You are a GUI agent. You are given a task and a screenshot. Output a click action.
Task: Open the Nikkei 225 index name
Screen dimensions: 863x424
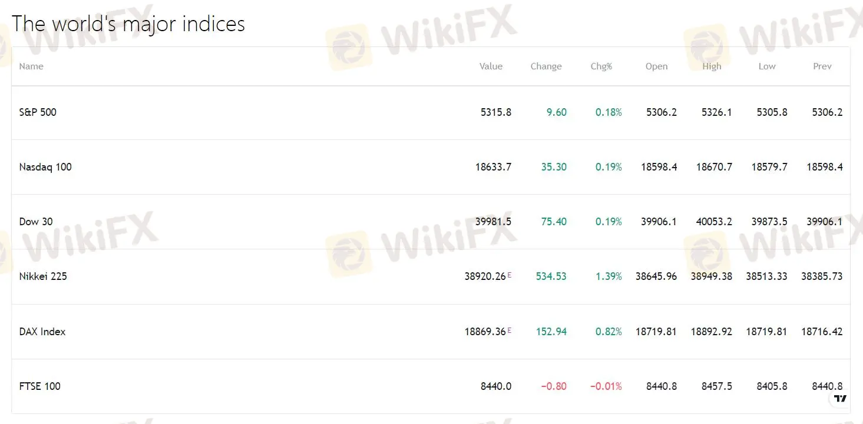click(x=43, y=276)
